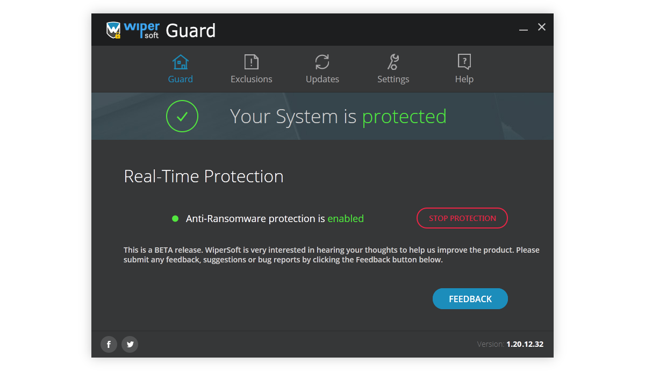Click the green protected checkmark circle
This screenshot has height=371, width=645.
pos(182,116)
